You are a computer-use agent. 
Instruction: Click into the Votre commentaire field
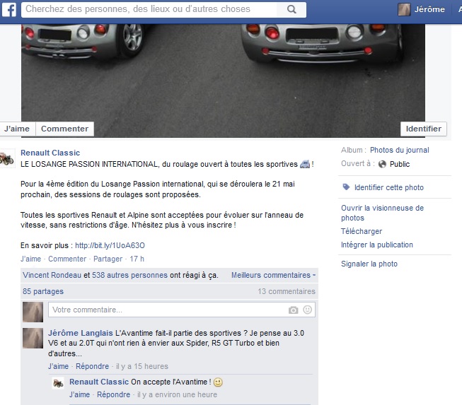click(166, 310)
